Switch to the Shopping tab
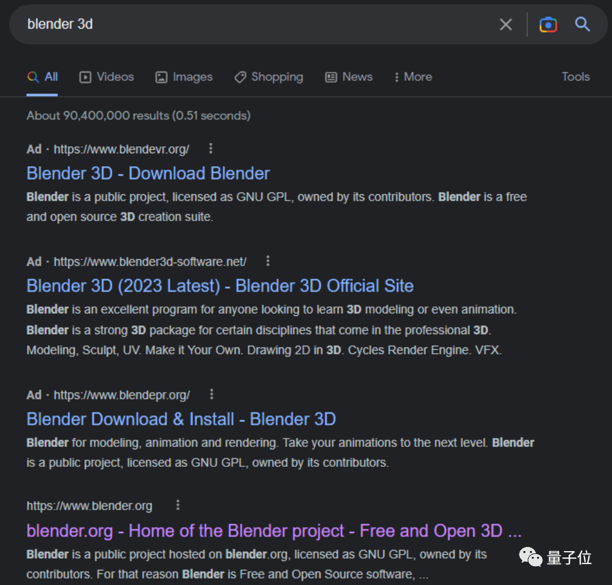Screen dimensions: 612x585 tap(269, 77)
